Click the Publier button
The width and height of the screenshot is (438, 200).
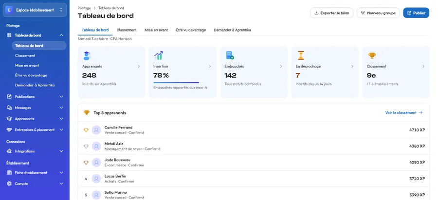point(416,13)
